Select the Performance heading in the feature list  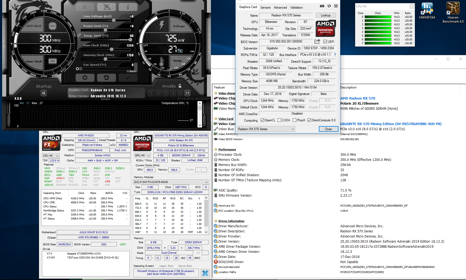pyautogui.click(x=227, y=150)
